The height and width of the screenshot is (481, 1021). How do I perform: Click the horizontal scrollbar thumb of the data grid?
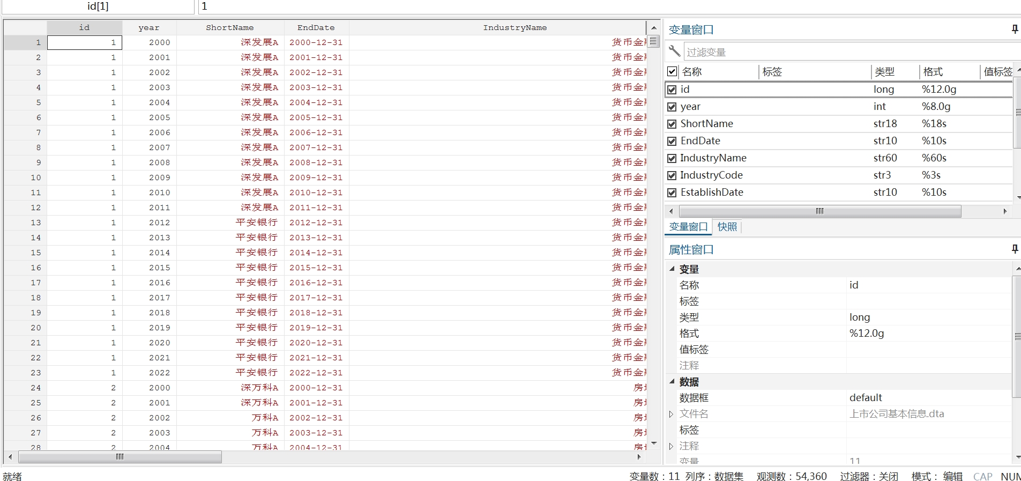point(120,457)
